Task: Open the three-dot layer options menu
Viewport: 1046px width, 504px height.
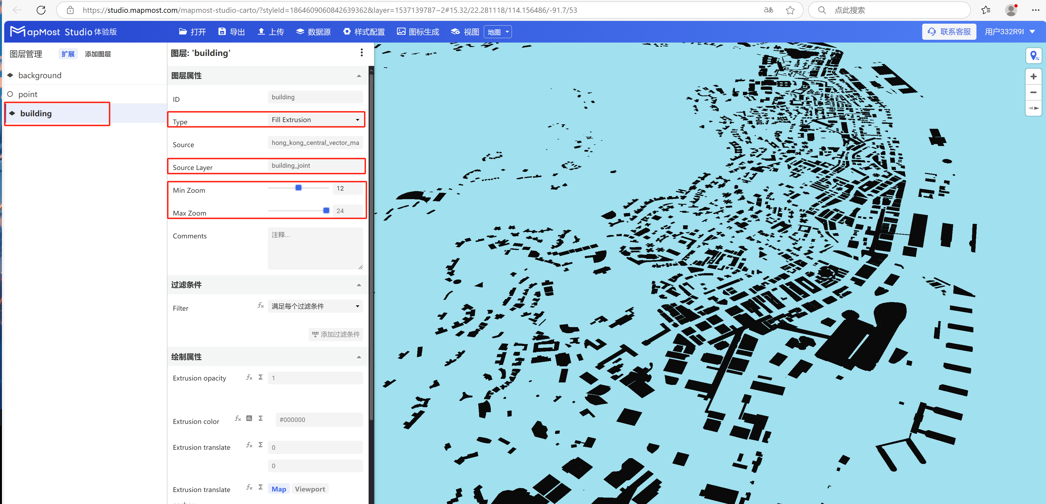Action: 361,53
